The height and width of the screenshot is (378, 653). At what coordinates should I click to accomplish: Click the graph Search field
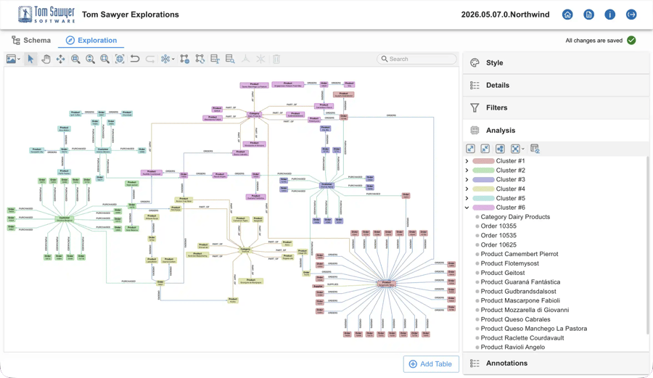pos(416,59)
